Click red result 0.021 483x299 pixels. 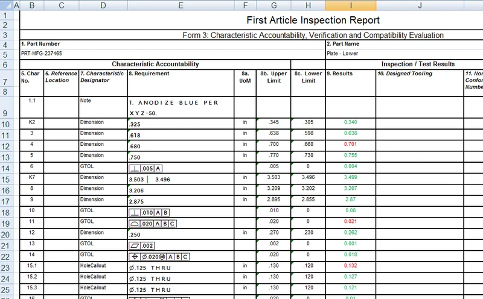pos(351,221)
